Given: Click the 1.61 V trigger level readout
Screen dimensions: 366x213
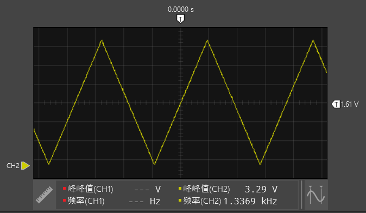Looking at the screenshot, I should click(x=349, y=104).
